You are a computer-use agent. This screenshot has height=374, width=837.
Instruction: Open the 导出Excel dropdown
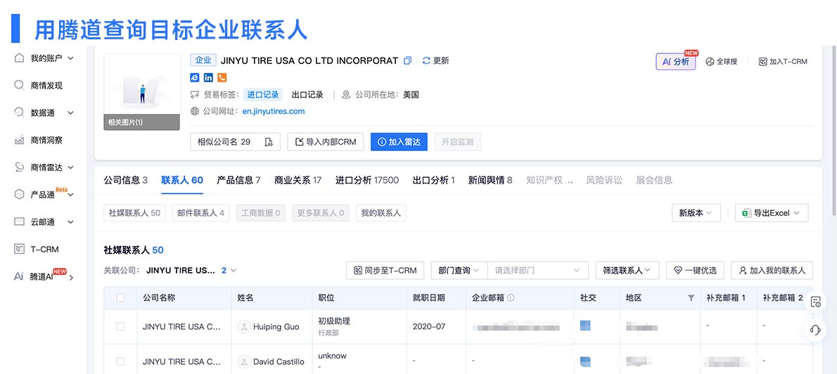tap(772, 213)
